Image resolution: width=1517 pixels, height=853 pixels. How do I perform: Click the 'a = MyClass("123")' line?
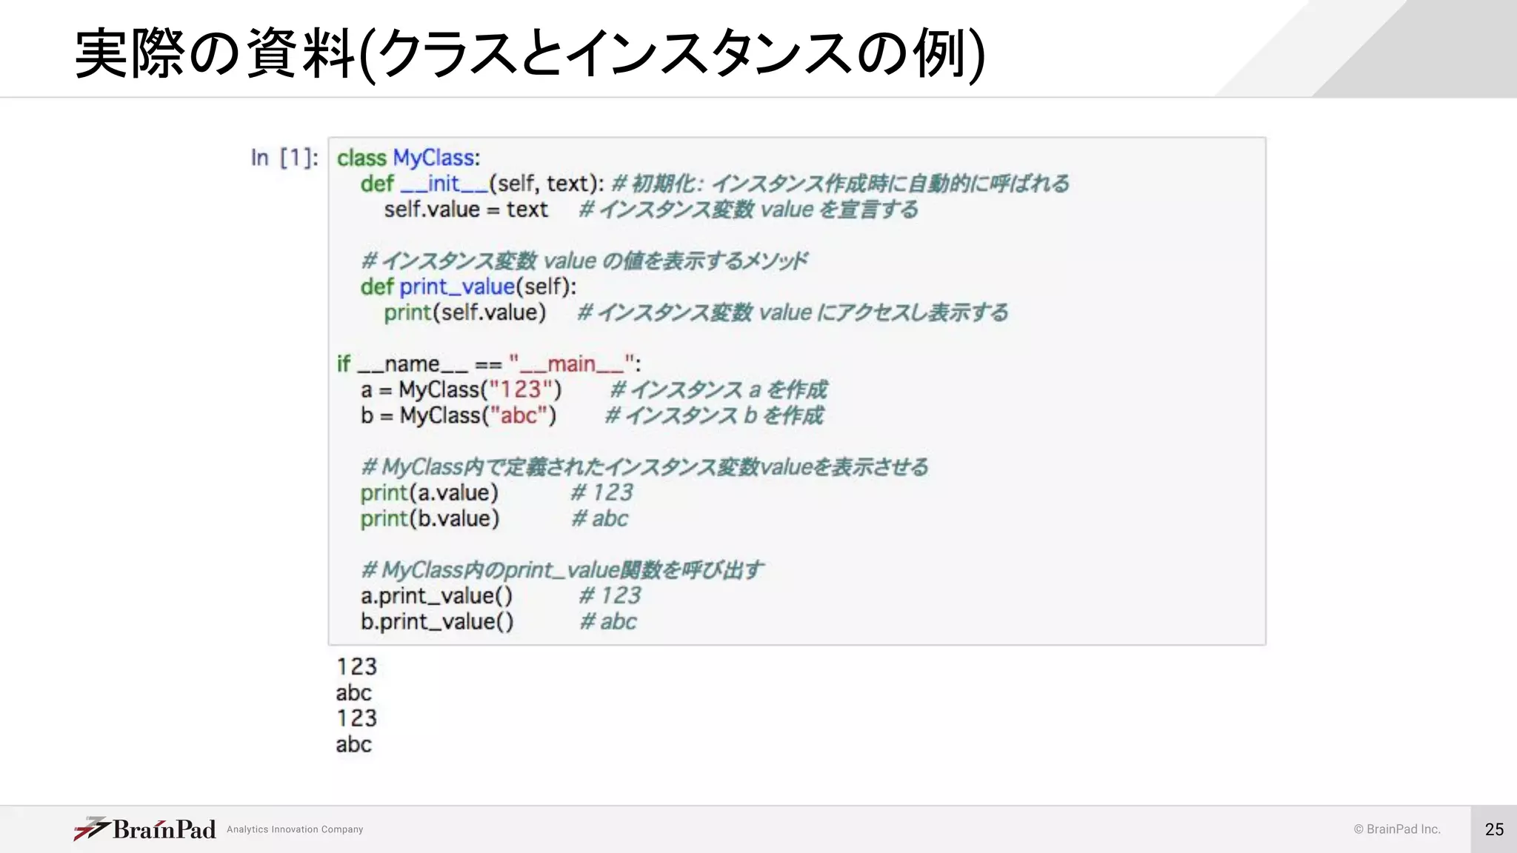pos(461,389)
